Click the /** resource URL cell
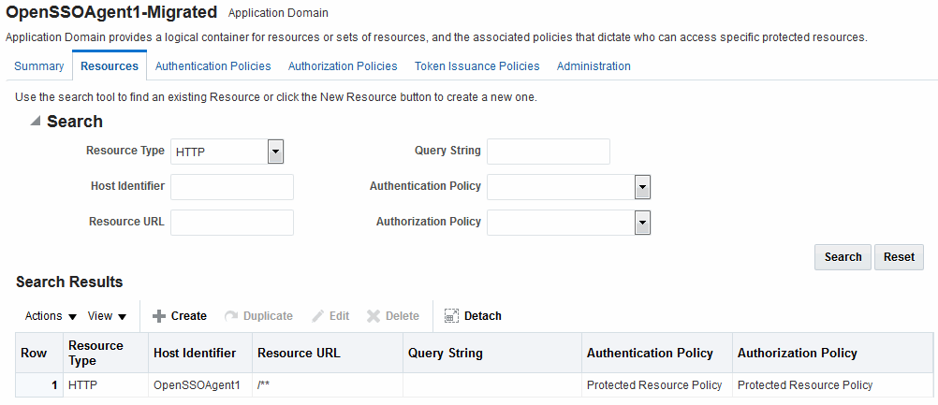Viewport: 938px width, 405px height. (x=328, y=385)
